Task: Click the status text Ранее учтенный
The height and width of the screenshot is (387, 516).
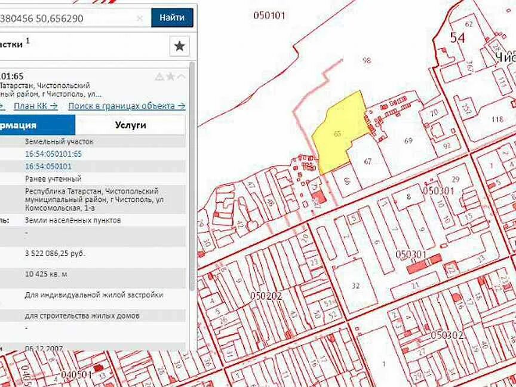Action: pyautogui.click(x=53, y=179)
